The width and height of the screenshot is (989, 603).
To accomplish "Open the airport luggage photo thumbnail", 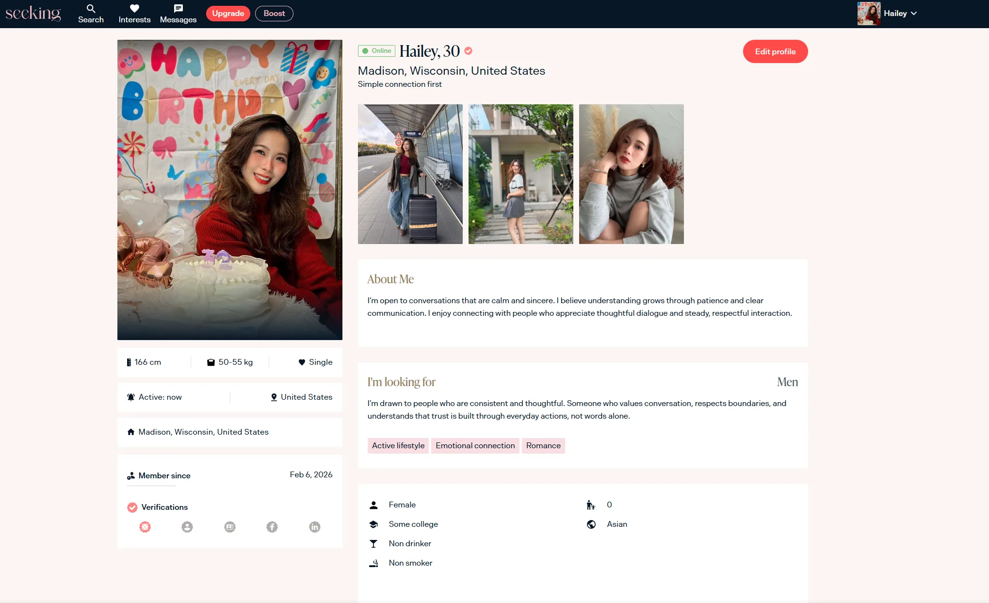I will 410,174.
